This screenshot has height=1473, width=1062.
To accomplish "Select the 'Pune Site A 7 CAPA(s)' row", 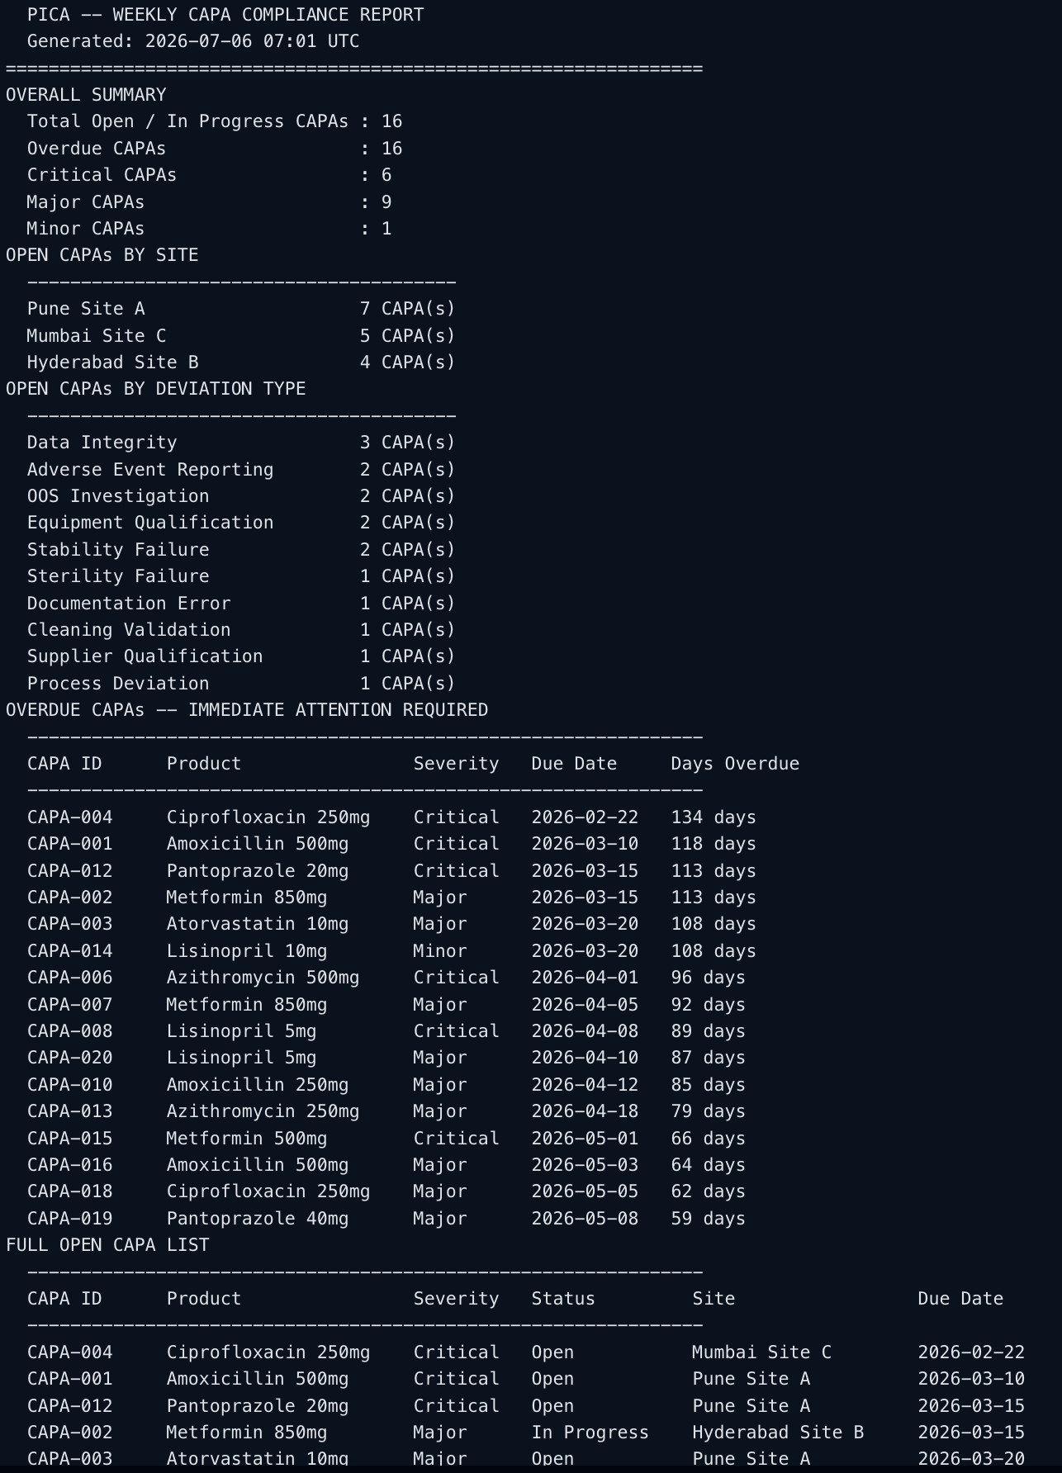I will pyautogui.click(x=241, y=309).
